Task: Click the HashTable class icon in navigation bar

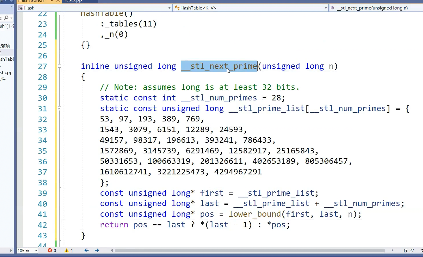Action: click(x=177, y=8)
